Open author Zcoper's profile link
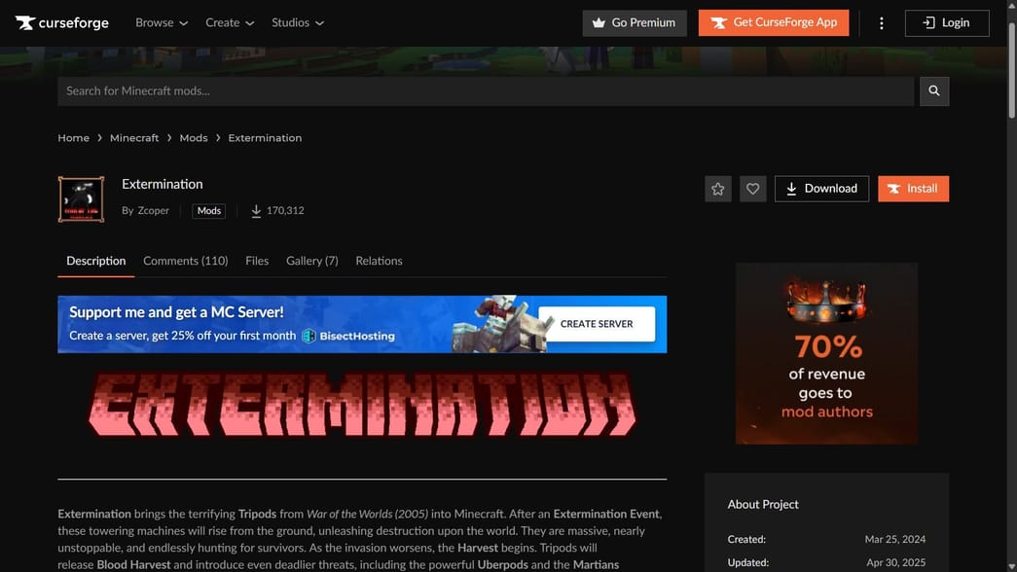The height and width of the screenshot is (572, 1017). click(x=153, y=209)
